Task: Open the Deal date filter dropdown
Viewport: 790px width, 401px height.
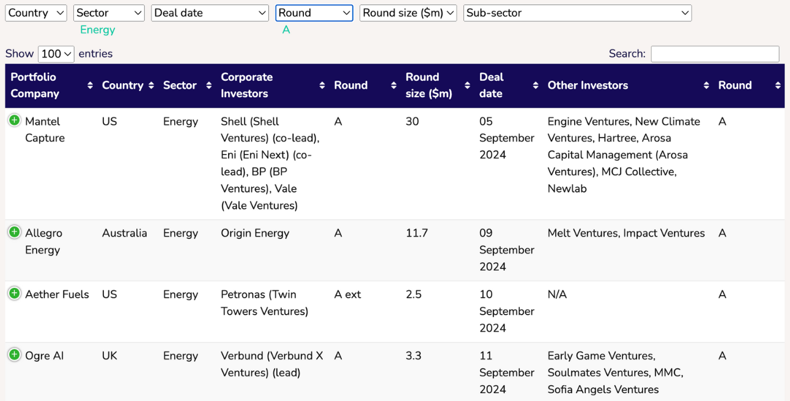Action: [210, 13]
